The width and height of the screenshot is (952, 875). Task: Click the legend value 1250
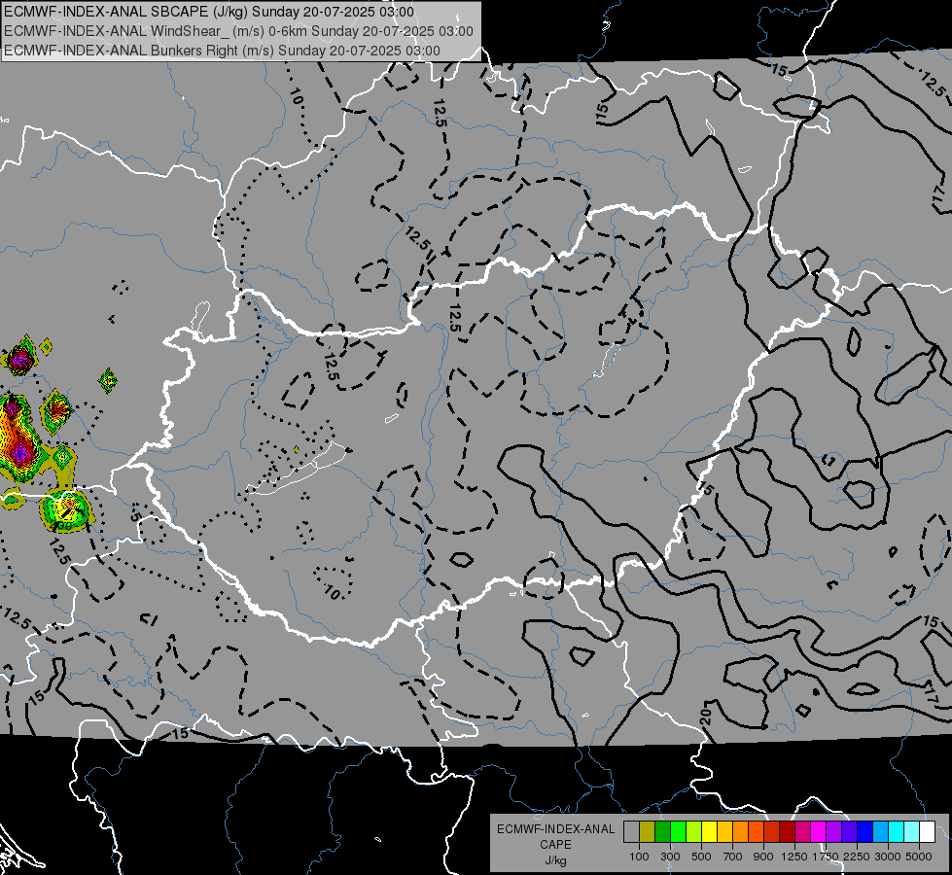(794, 857)
